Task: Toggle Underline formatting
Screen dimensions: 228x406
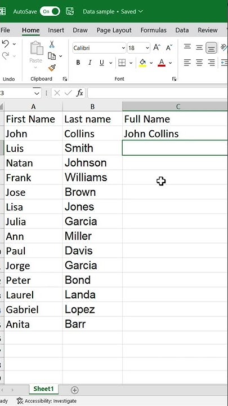Action: (102, 63)
